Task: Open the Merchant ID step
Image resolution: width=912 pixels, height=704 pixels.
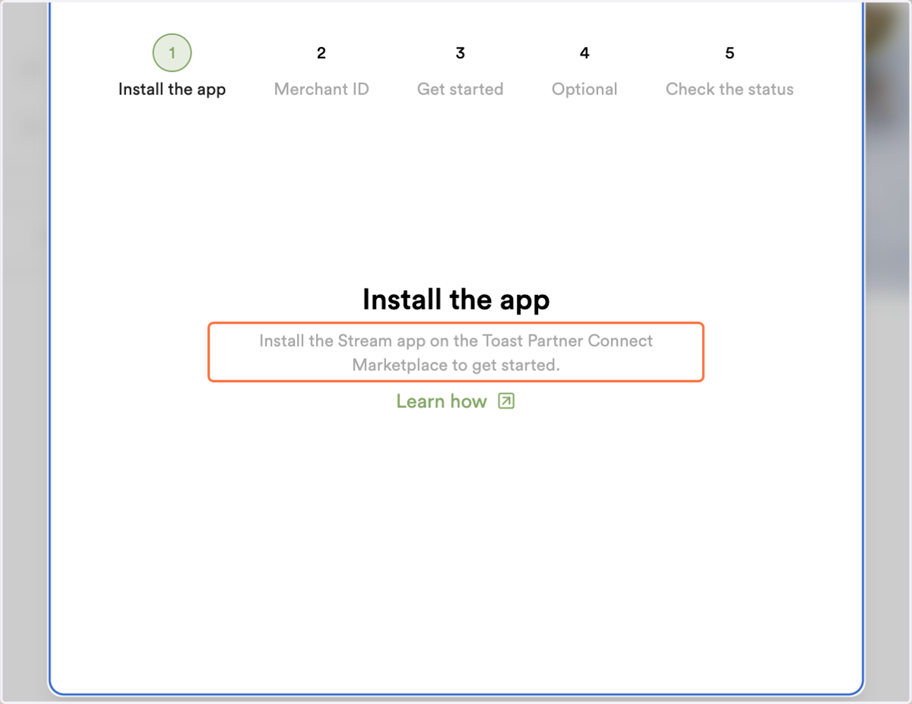Action: (321, 89)
